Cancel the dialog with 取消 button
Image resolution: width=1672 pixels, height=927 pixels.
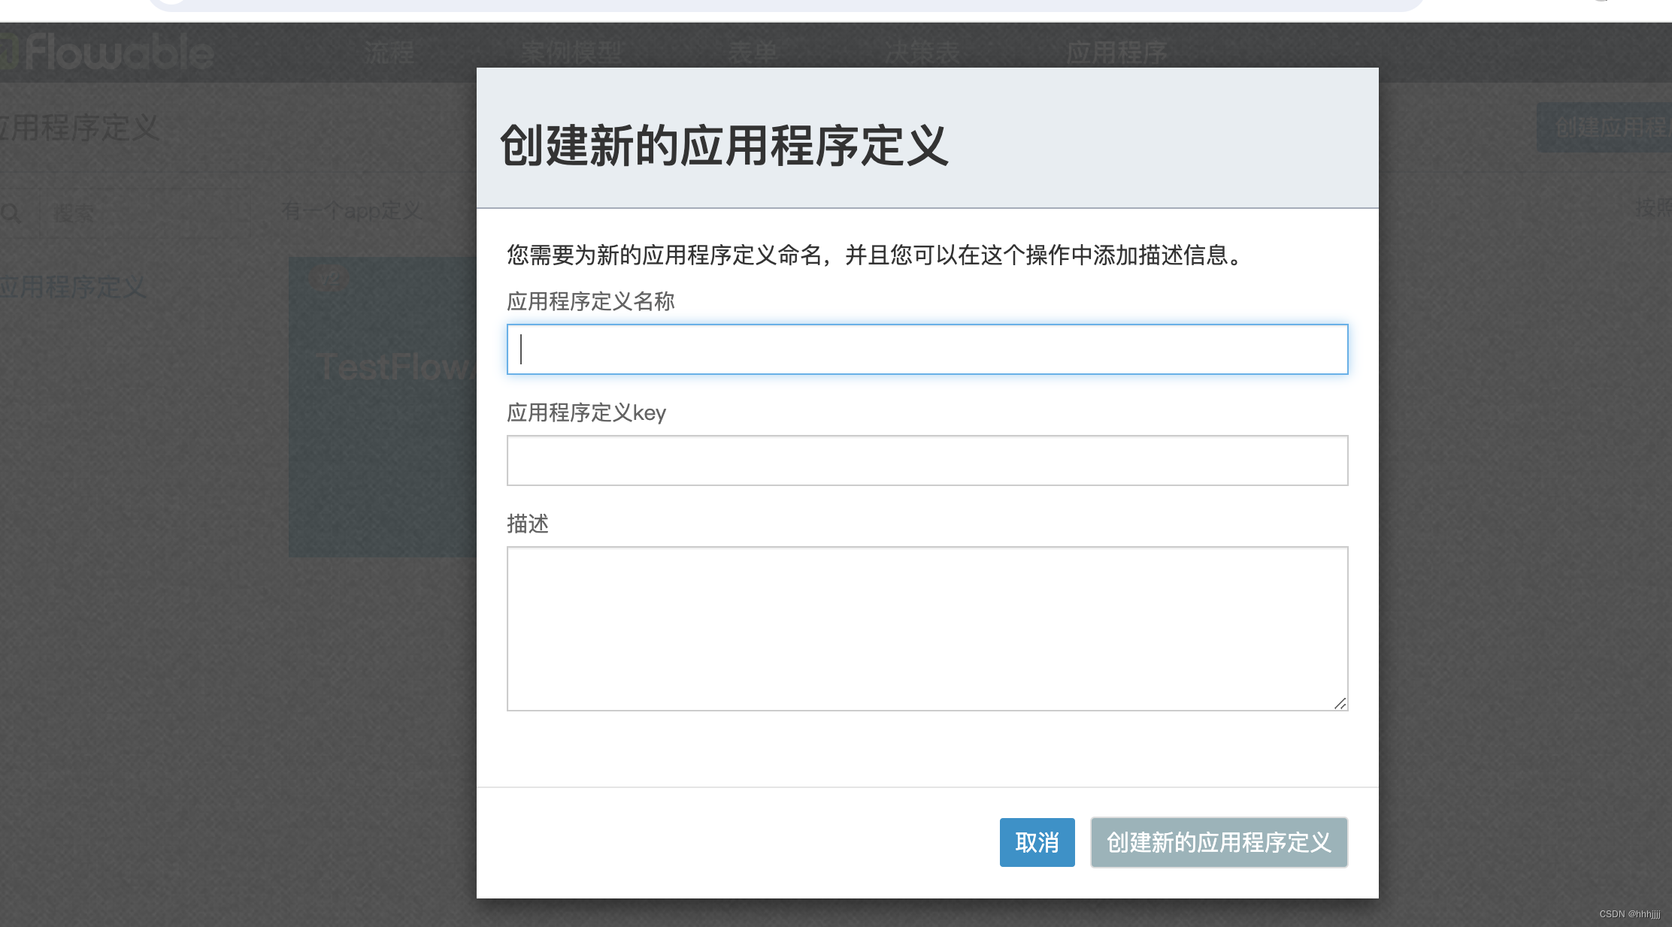pos(1037,842)
